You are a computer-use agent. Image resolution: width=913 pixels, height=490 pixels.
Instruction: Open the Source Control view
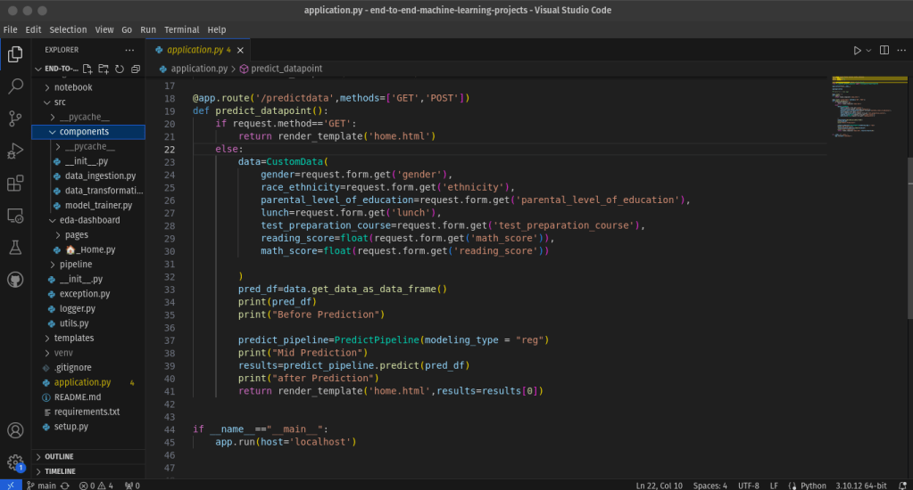[15, 118]
